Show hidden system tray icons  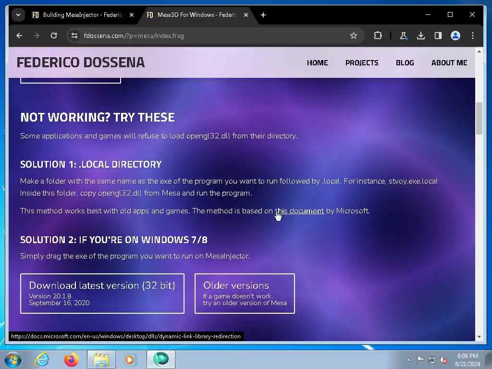tap(408, 360)
